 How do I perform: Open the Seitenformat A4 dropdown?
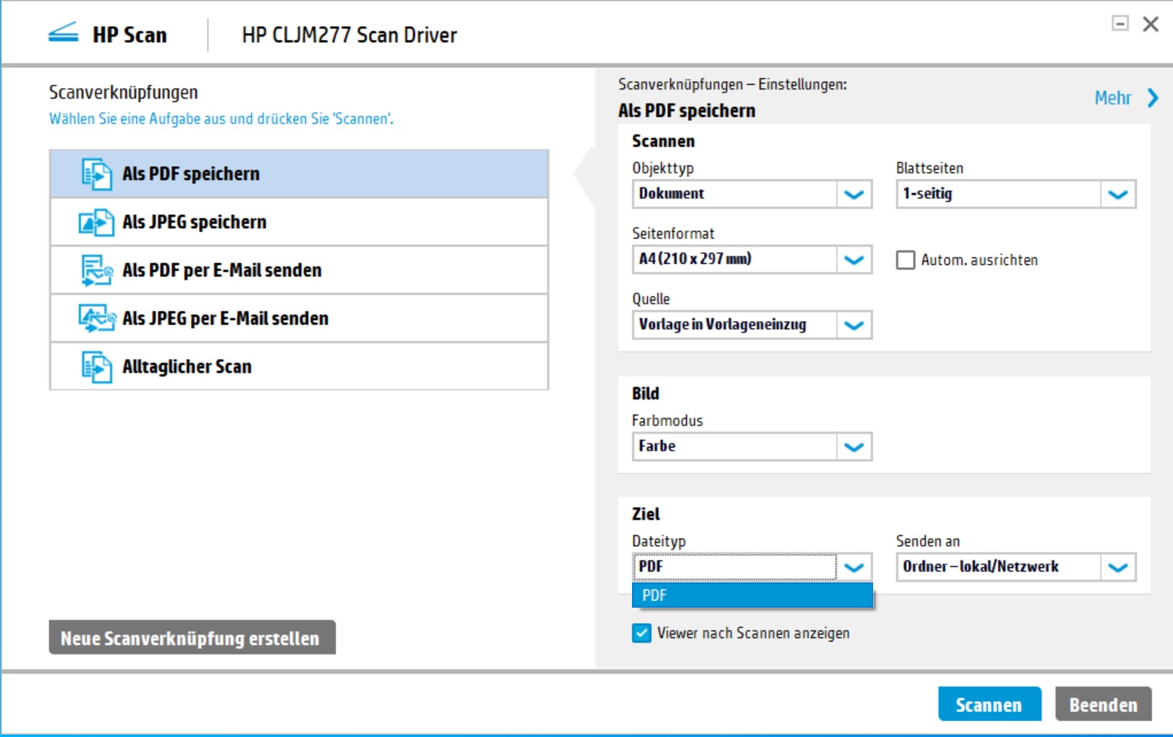pos(854,260)
